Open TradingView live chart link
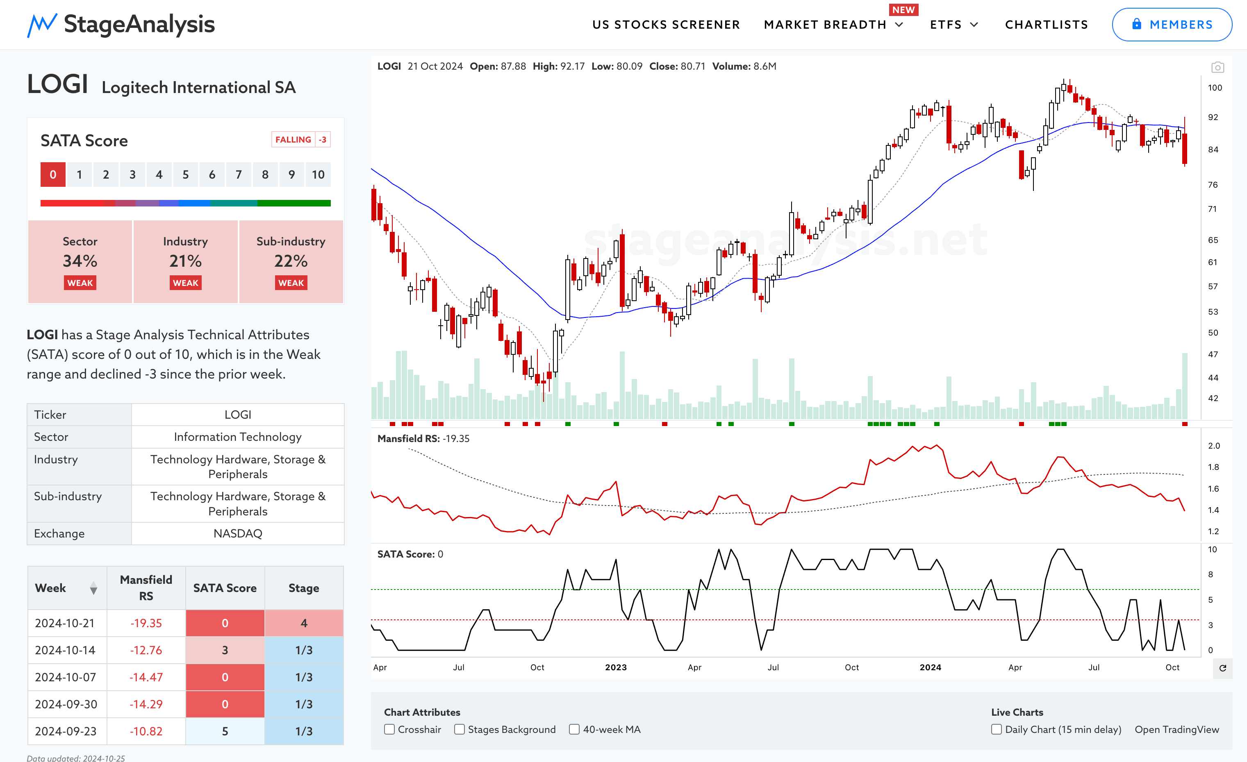The image size is (1247, 762). pyautogui.click(x=1176, y=729)
